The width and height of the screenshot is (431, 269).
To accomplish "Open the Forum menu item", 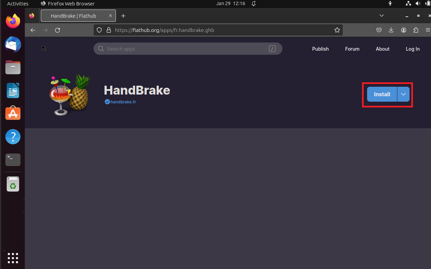I will click(x=352, y=49).
